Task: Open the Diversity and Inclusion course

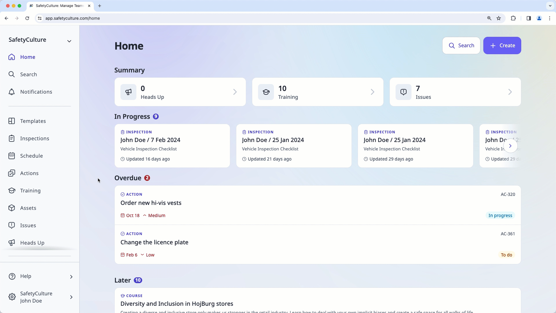Action: (318, 301)
